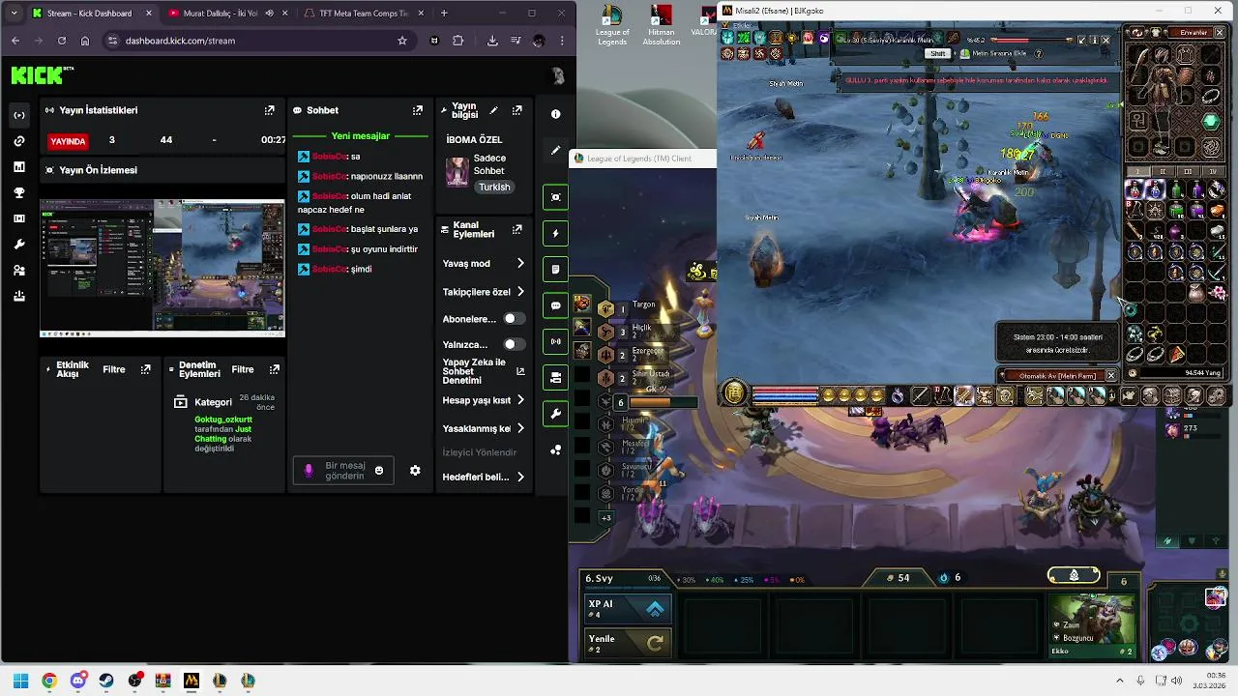This screenshot has height=696, width=1238.
Task: Click the pencil edit icon in right widget bar
Action: pyautogui.click(x=556, y=151)
